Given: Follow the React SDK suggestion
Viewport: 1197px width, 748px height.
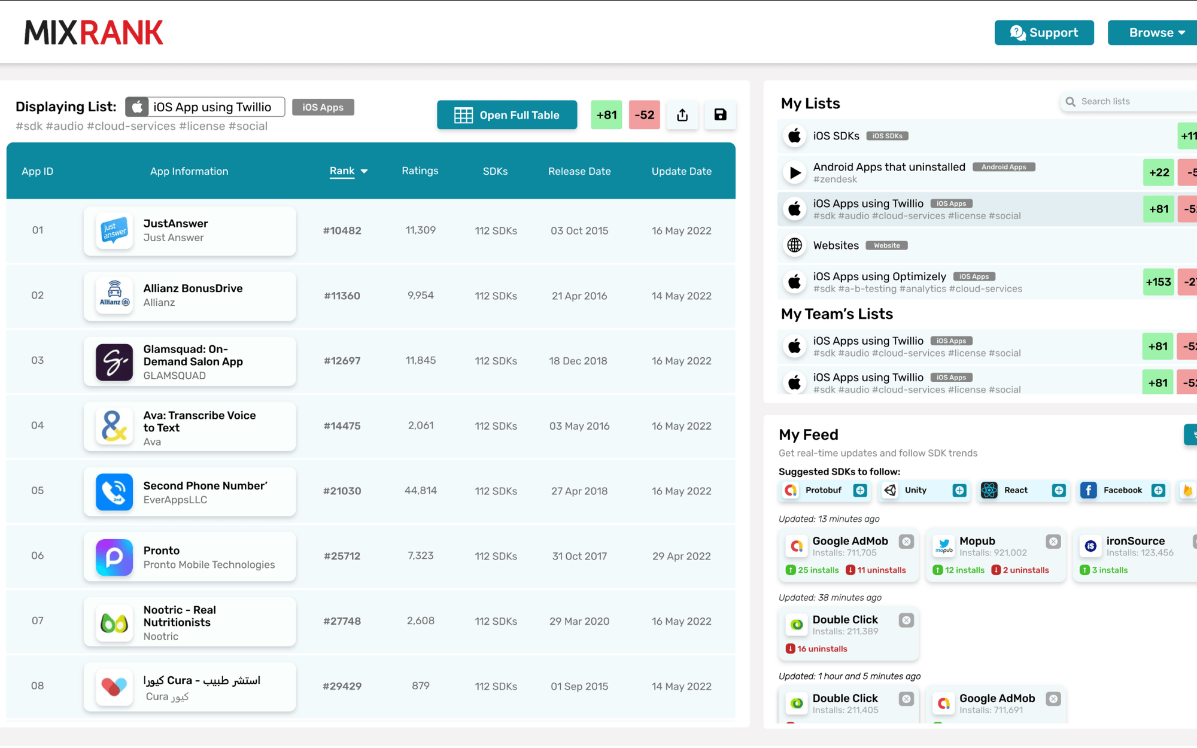Looking at the screenshot, I should click(1058, 490).
